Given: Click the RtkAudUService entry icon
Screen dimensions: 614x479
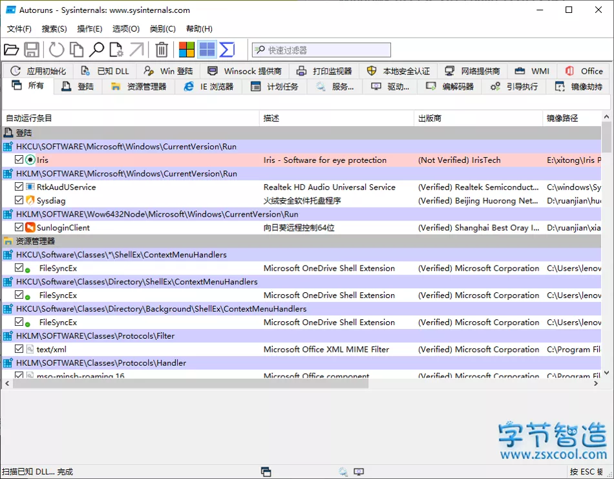Looking at the screenshot, I should pos(30,187).
